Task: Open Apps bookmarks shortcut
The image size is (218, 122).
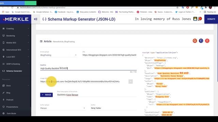Action: [6, 12]
